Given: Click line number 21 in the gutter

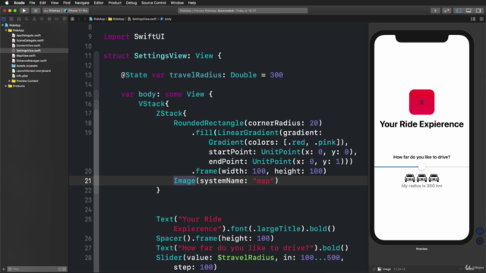Looking at the screenshot, I should (88, 180).
